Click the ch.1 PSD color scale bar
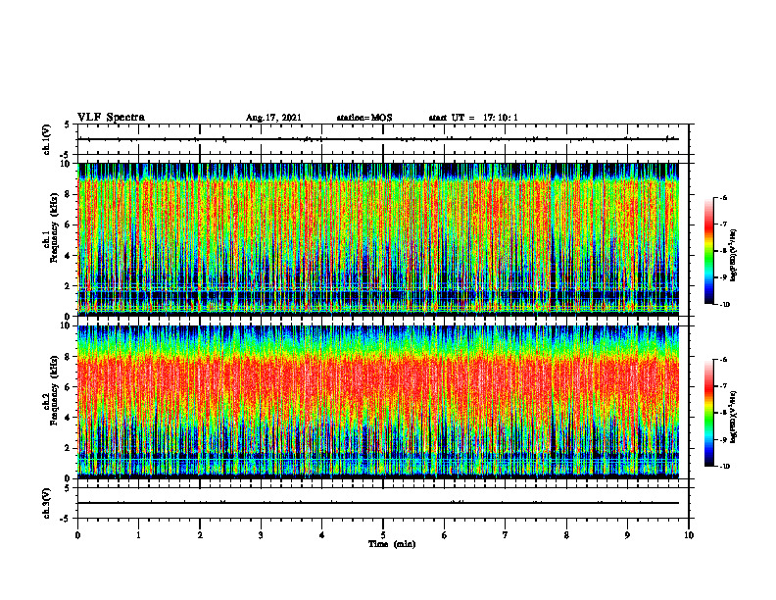The width and height of the screenshot is (776, 600). 709,251
